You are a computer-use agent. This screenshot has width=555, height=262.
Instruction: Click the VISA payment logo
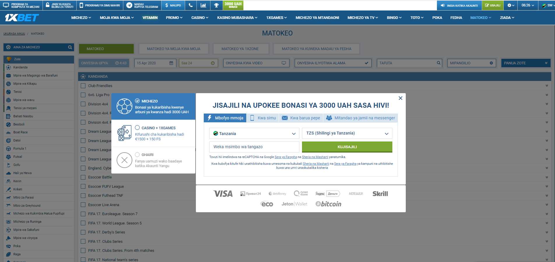(x=223, y=194)
